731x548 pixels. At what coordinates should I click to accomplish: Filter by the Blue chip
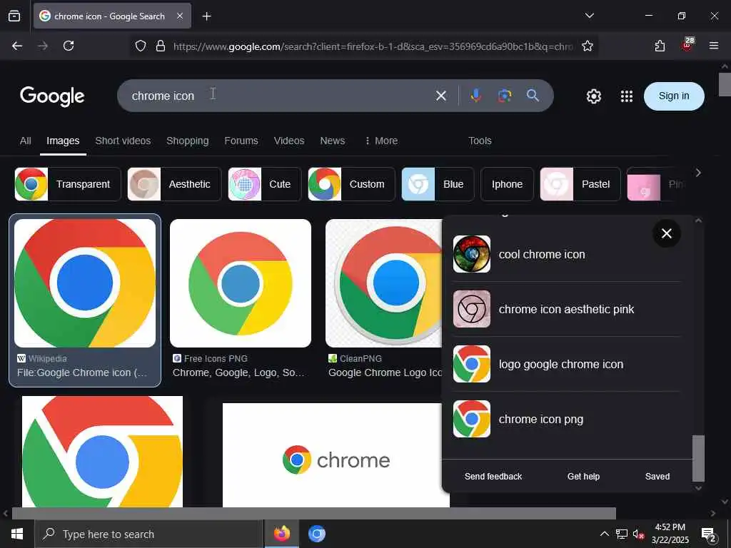438,184
